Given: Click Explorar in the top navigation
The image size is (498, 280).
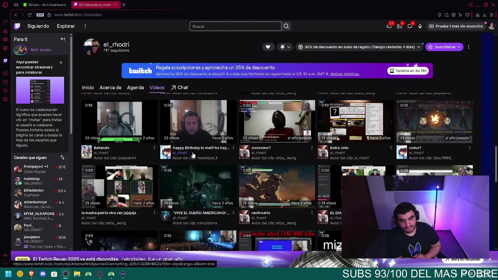Looking at the screenshot, I should pyautogui.click(x=66, y=26).
